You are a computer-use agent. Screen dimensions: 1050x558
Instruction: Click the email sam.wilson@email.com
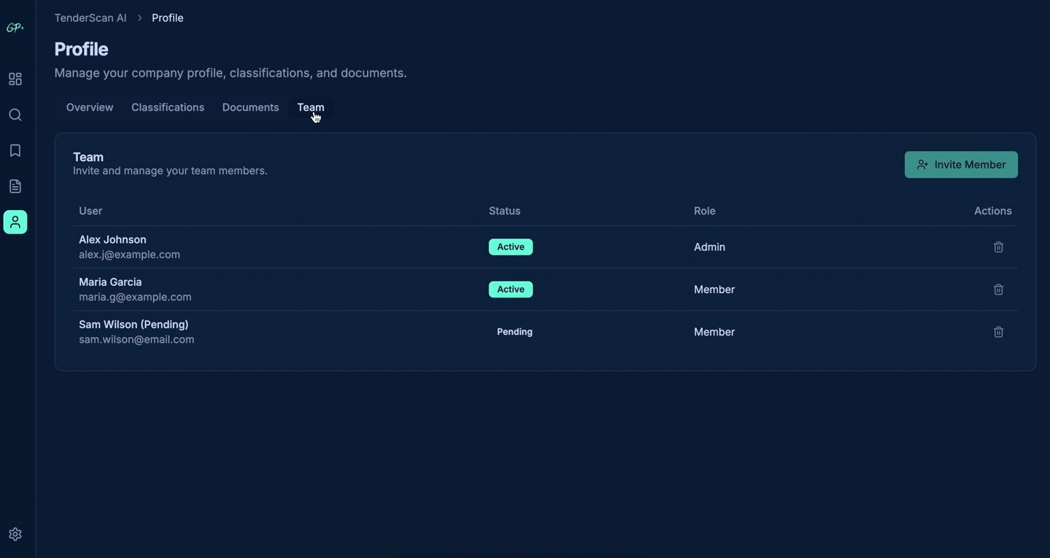[x=136, y=339]
